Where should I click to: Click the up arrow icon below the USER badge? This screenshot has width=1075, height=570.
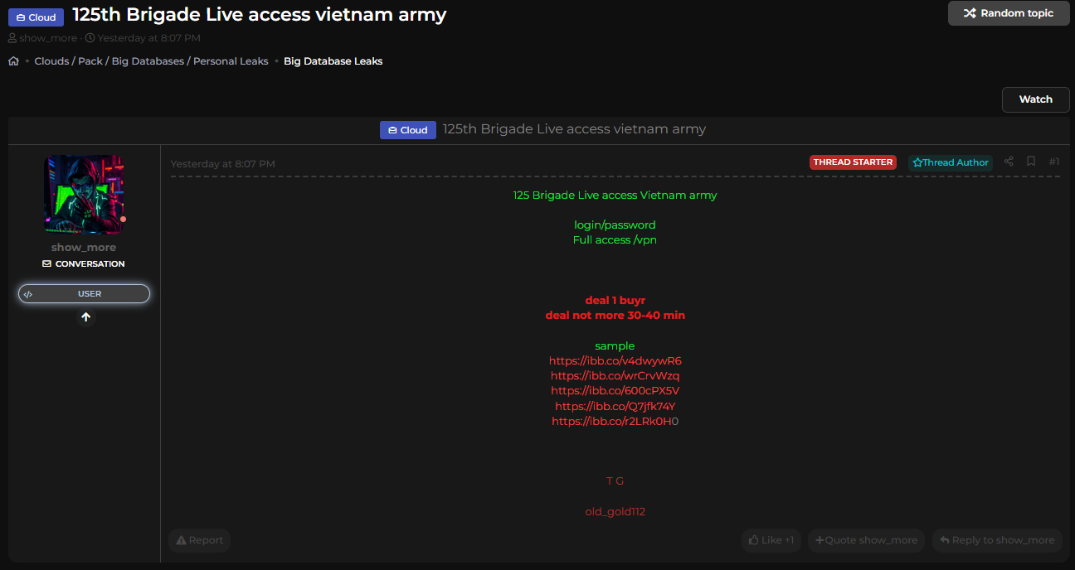click(85, 317)
